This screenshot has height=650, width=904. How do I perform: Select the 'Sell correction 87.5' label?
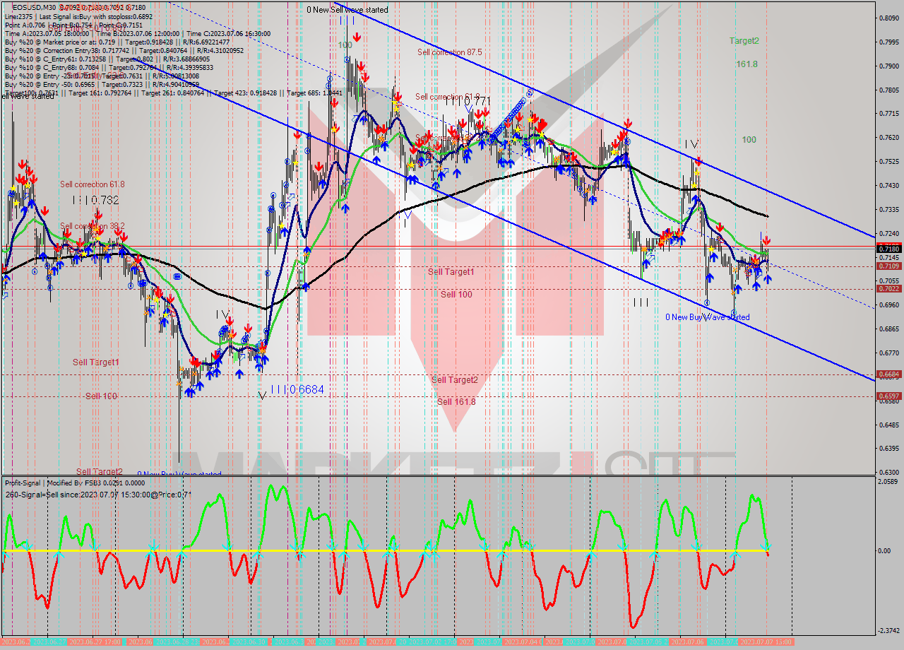tap(449, 52)
